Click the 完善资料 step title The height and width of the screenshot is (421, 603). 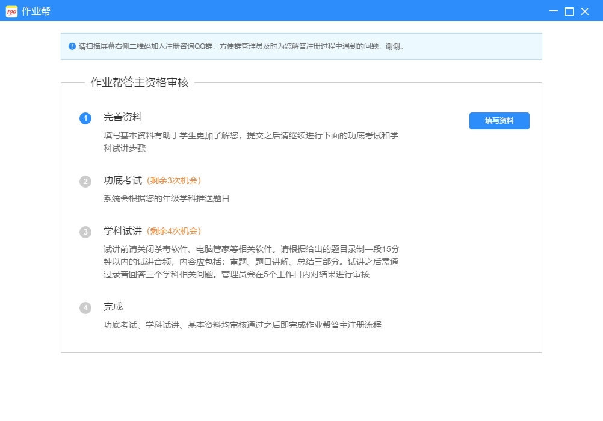click(x=123, y=117)
